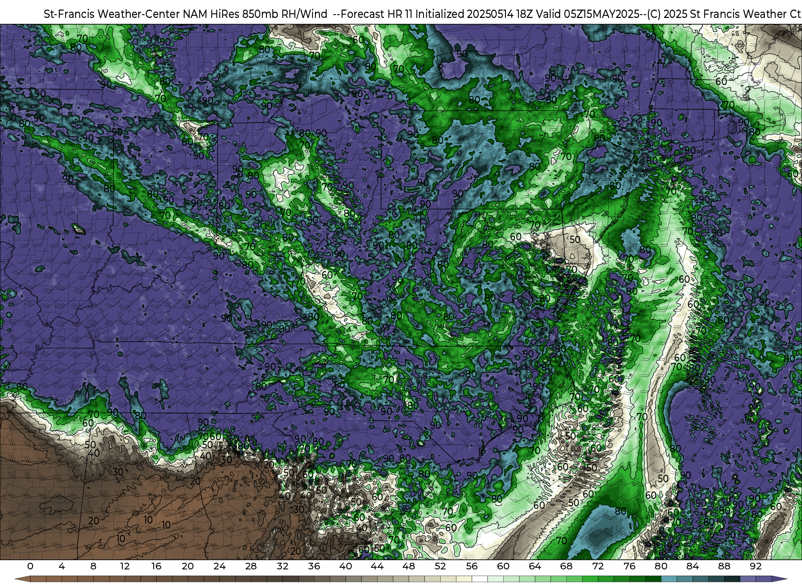Screen dimensions: 802x584
Task: Click the colorbar tick label "48"
Action: click(x=409, y=566)
